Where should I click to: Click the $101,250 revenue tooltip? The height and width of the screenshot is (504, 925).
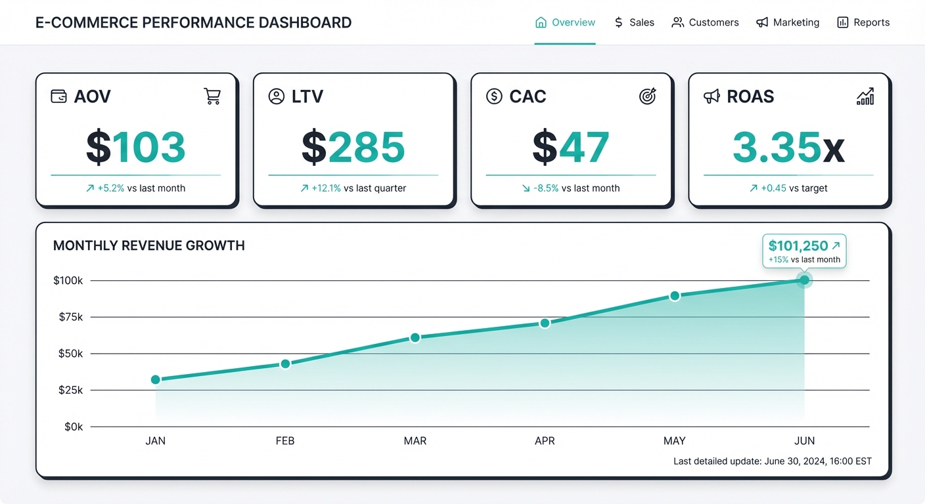804,251
